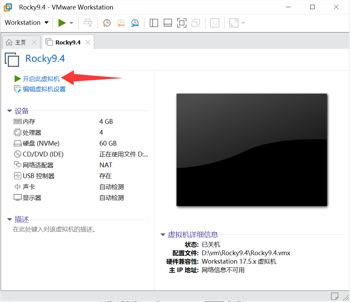The image size is (350, 302).
Task: Click the black VM preview thumbnail
Action: pos(251,150)
